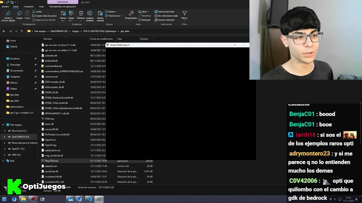Go up one folder level
This screenshot has height=203, width=362.
(x=21, y=31)
